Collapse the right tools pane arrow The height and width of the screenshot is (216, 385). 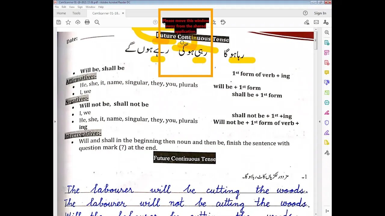pyautogui.click(x=320, y=121)
